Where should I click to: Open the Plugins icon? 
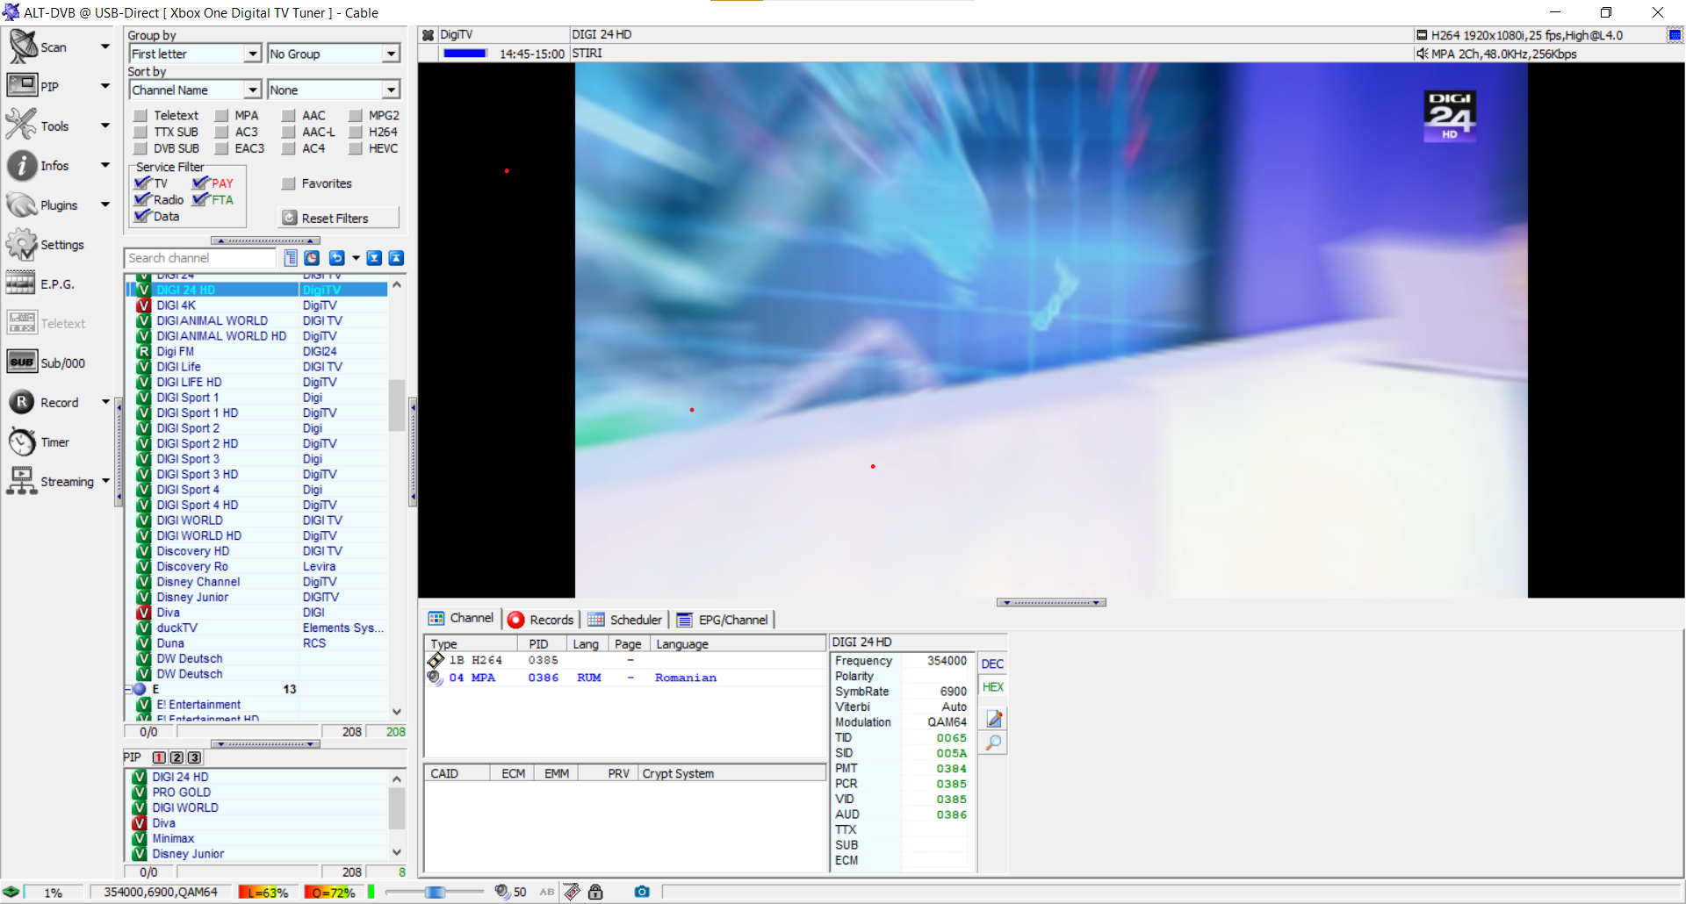[x=22, y=204]
